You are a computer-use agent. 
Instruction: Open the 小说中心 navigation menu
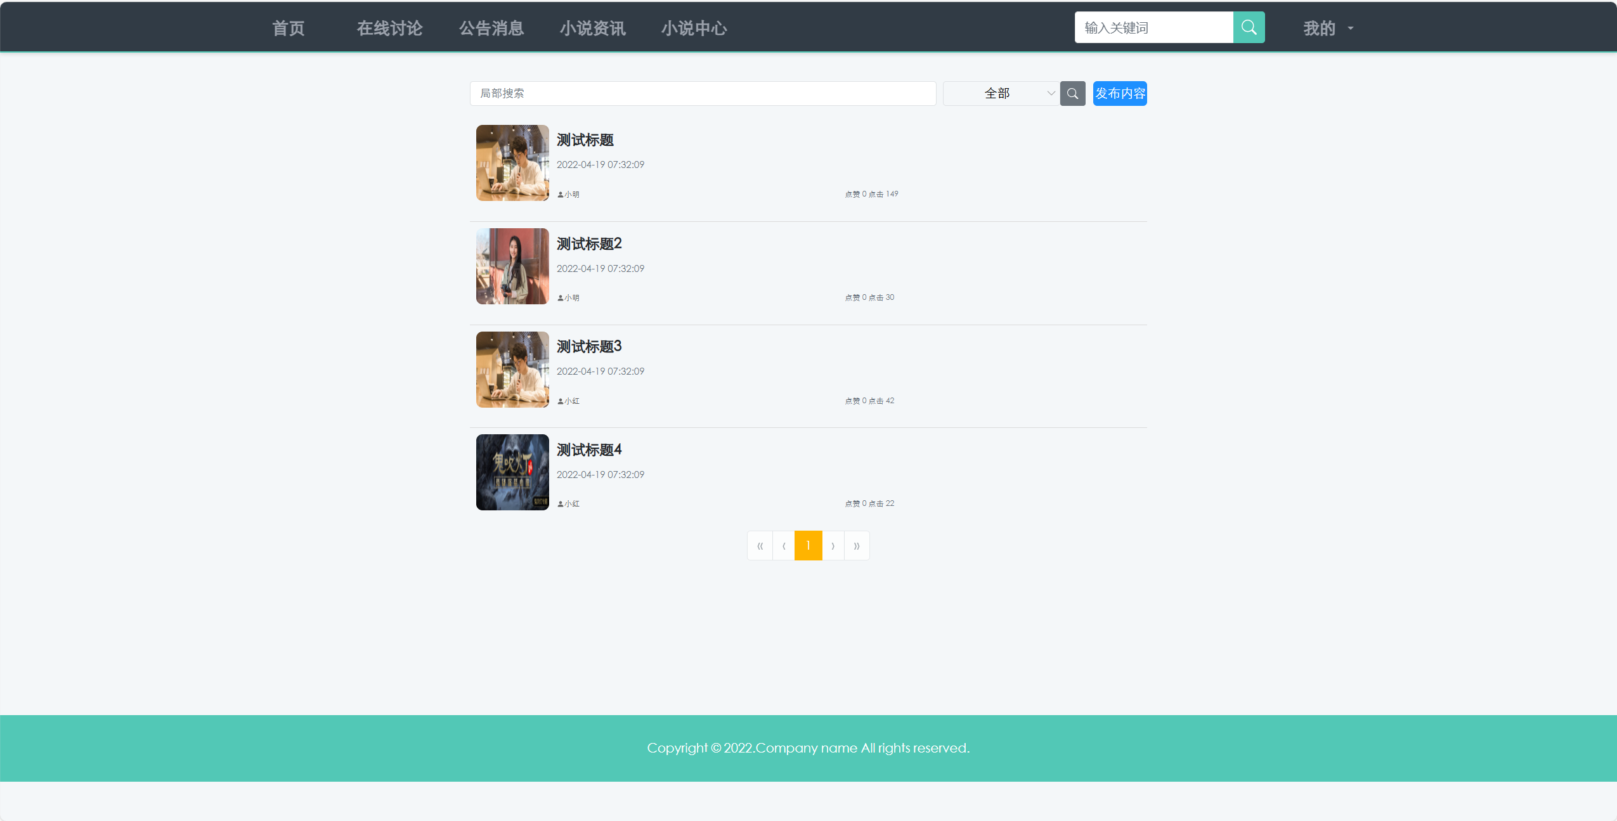[x=693, y=27]
